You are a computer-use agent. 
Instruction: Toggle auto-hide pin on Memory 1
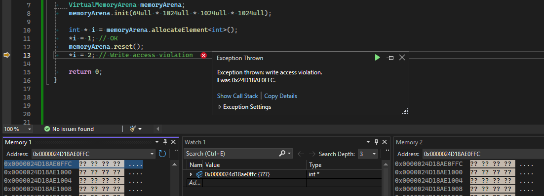(165, 142)
